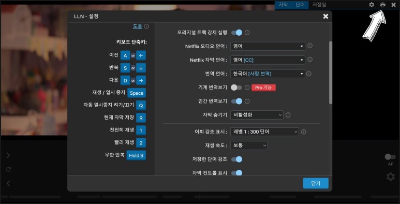Enable 기계 번역보기 switch
The height and width of the screenshot is (204, 400).
coord(236,88)
